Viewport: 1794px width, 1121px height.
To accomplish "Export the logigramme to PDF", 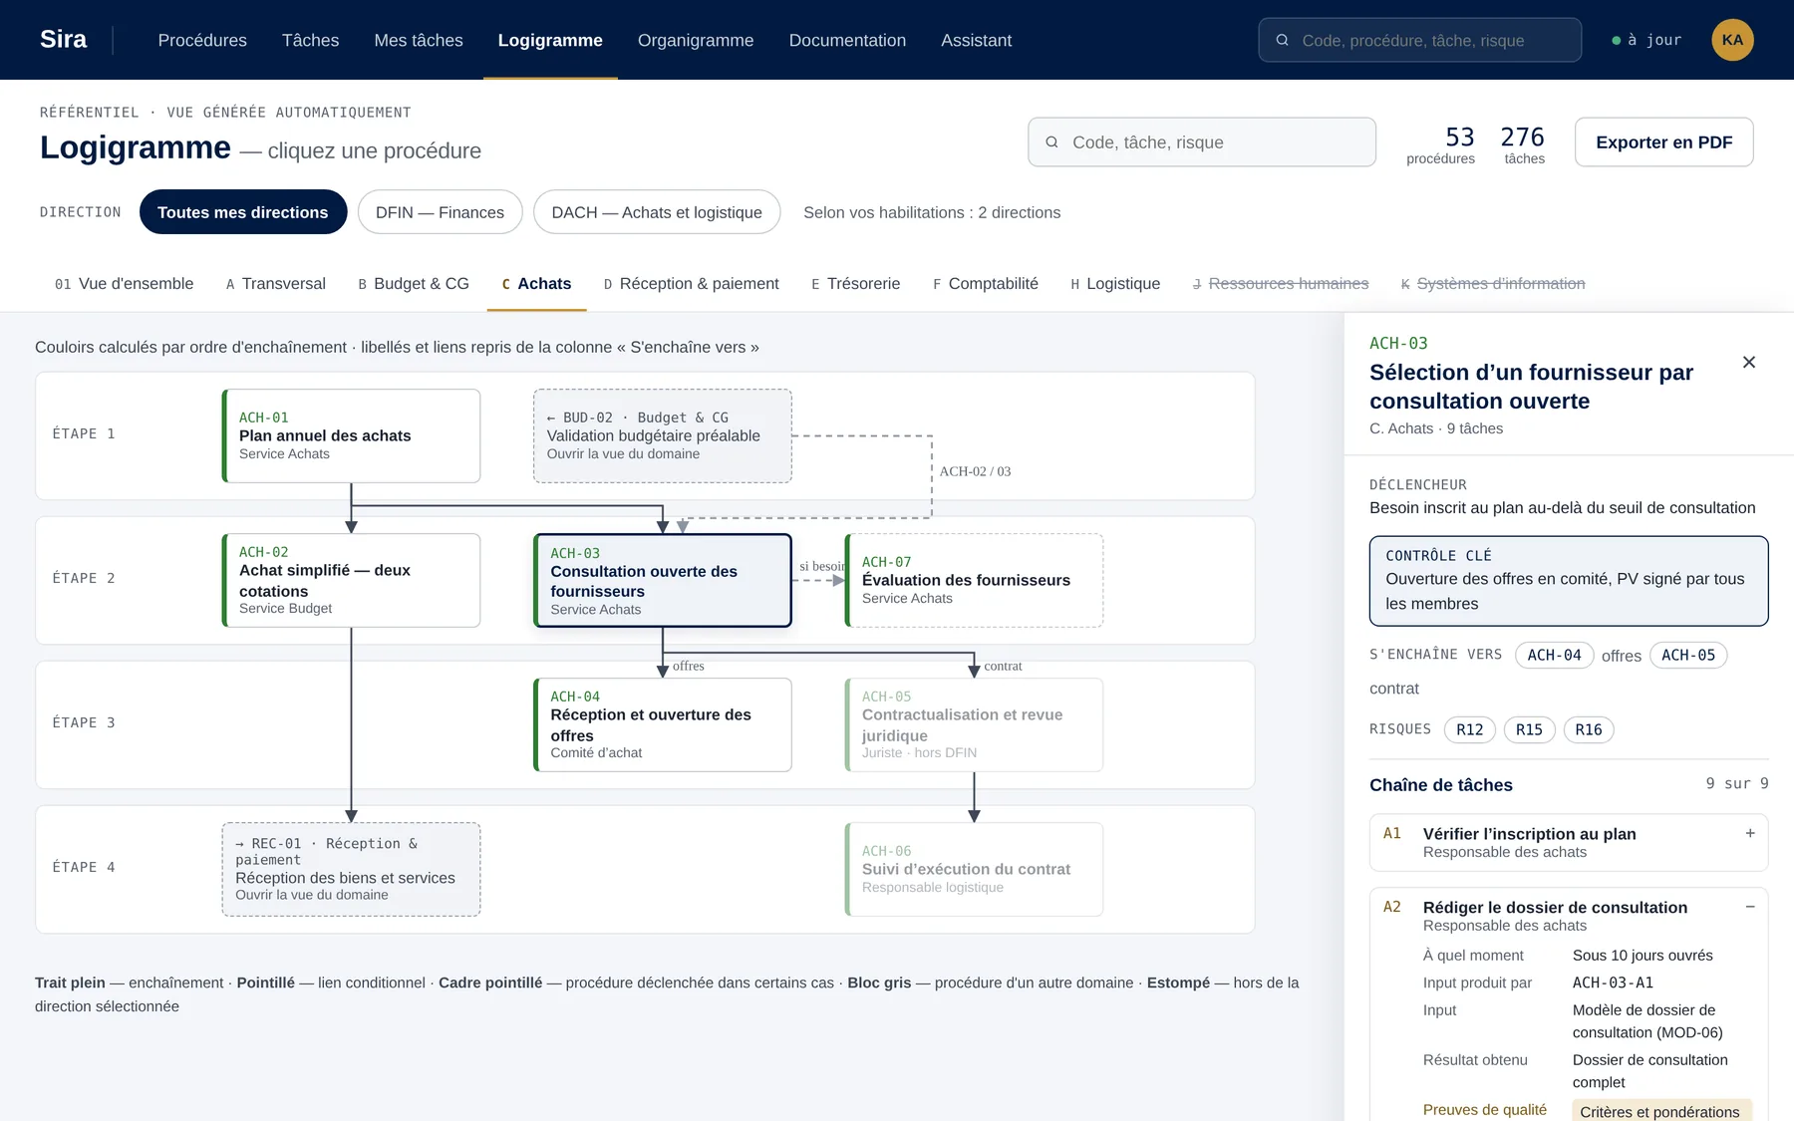I will [1663, 142].
